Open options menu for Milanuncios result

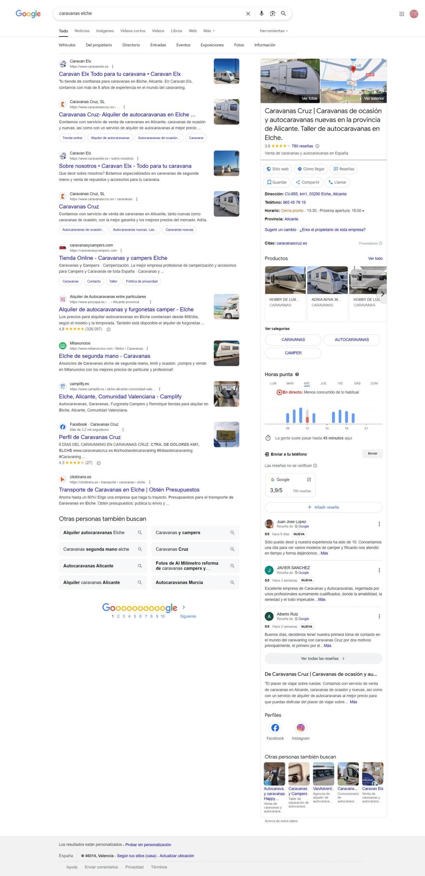pyautogui.click(x=147, y=349)
